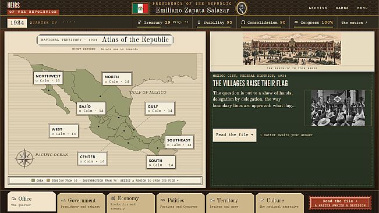
Task: Click the Treasury icon in status bar
Action: click(140, 22)
